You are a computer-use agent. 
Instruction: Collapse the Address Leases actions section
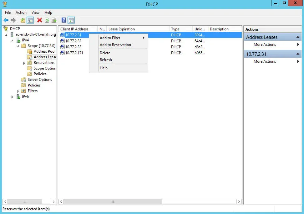[x=298, y=37]
